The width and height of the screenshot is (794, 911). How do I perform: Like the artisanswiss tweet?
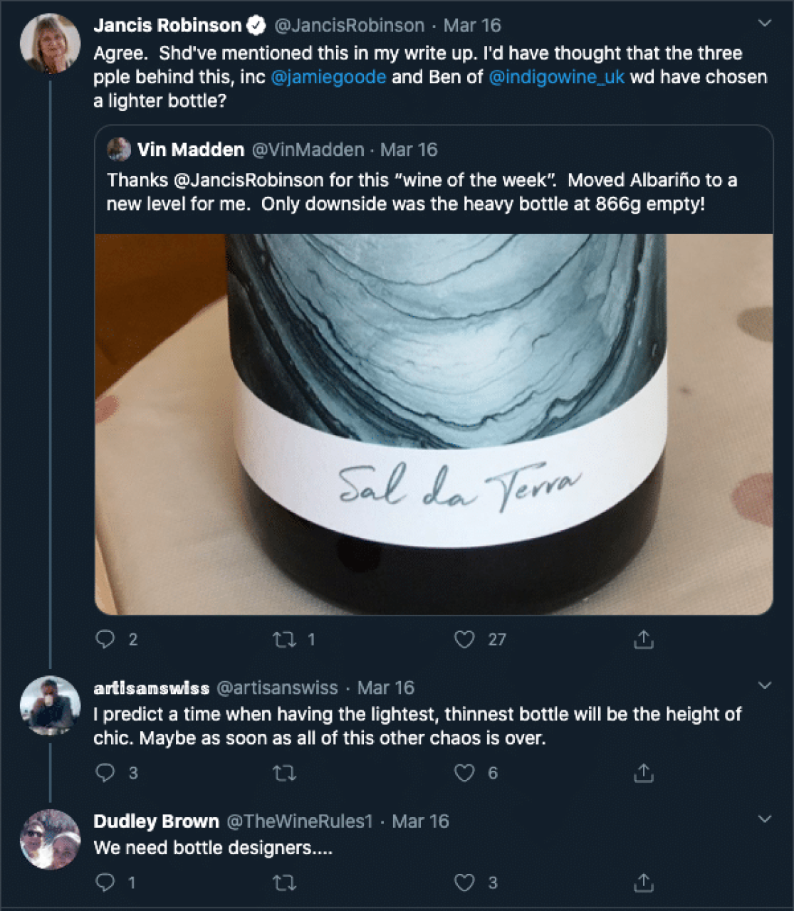464,773
